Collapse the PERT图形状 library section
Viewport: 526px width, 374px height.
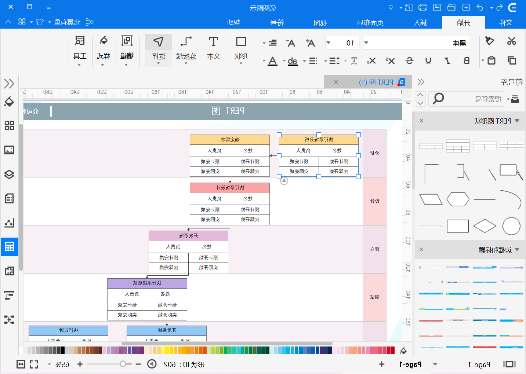click(x=517, y=121)
